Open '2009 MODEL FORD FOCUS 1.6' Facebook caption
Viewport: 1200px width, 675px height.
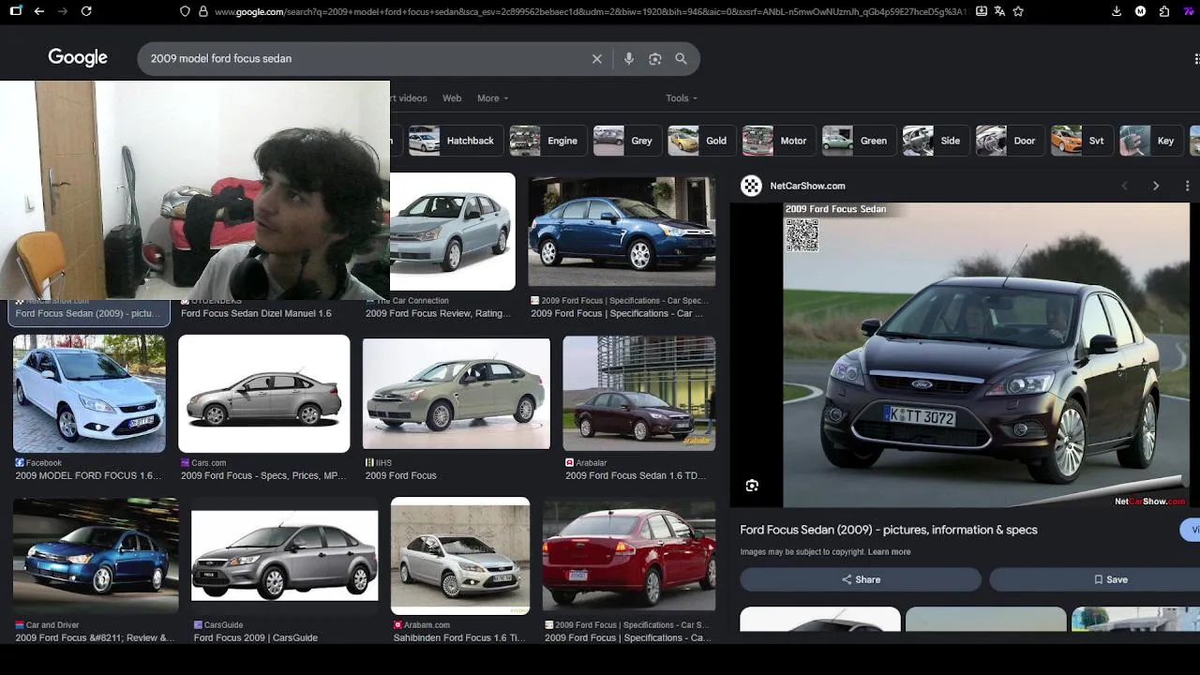(x=88, y=475)
